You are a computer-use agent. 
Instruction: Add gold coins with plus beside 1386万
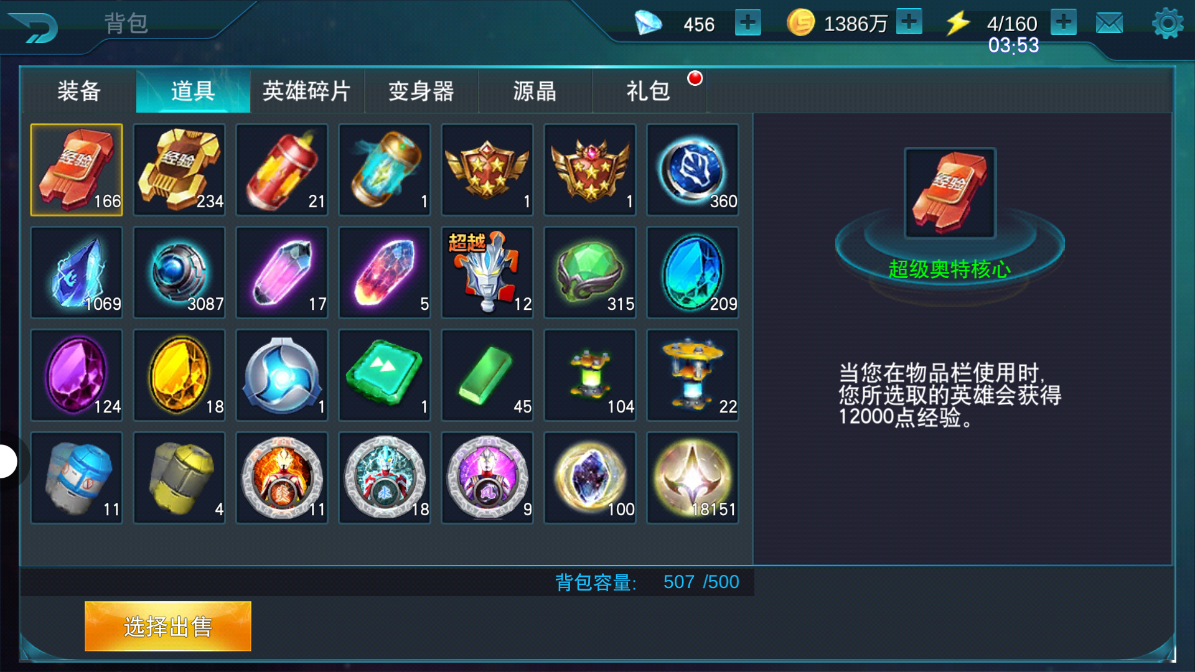coord(909,22)
